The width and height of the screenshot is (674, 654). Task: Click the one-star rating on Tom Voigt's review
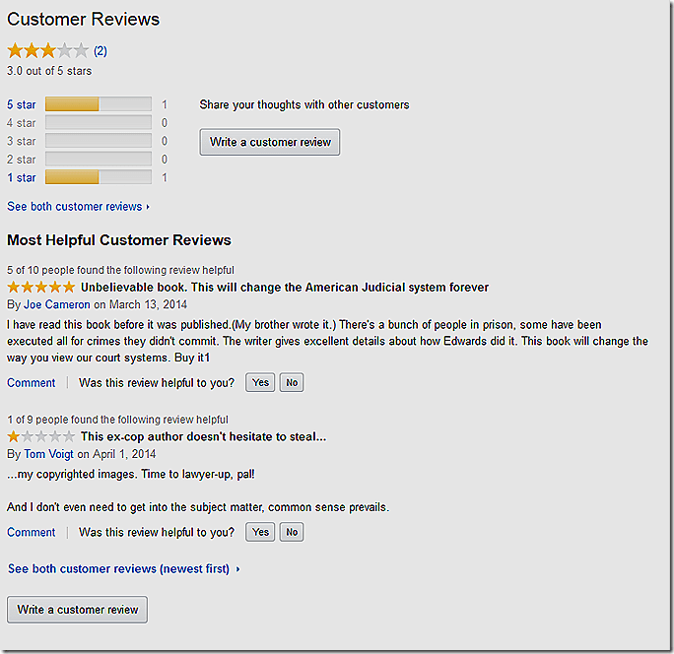click(x=41, y=436)
